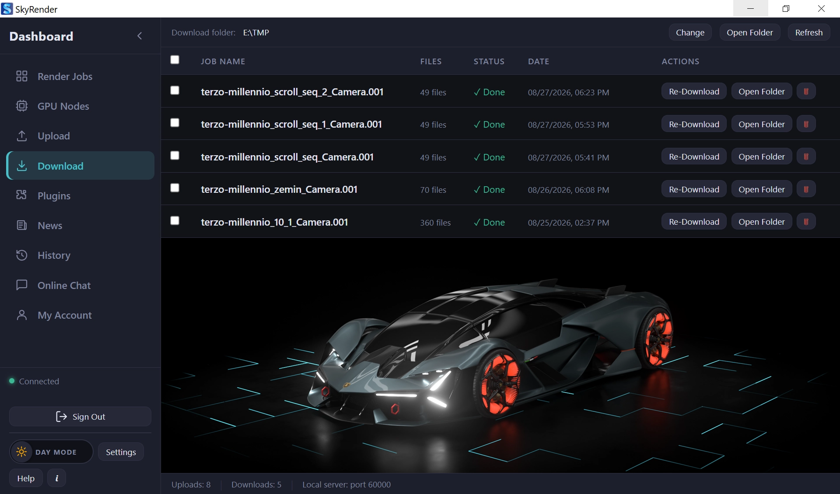
Task: Check terzo-millennio_10_1_Camera.001 row
Action: (x=175, y=220)
